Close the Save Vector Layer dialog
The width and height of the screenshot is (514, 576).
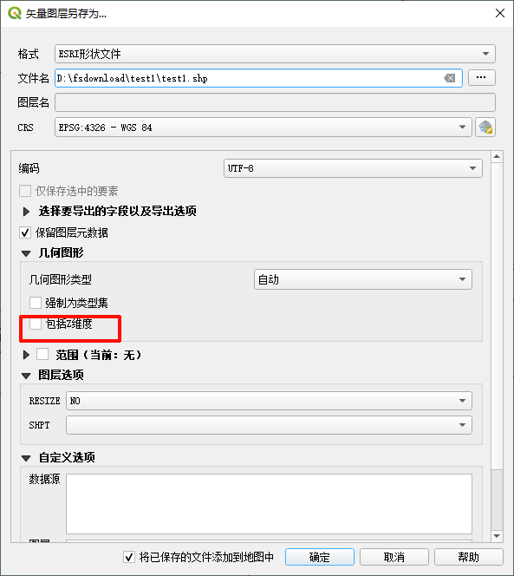[499, 13]
